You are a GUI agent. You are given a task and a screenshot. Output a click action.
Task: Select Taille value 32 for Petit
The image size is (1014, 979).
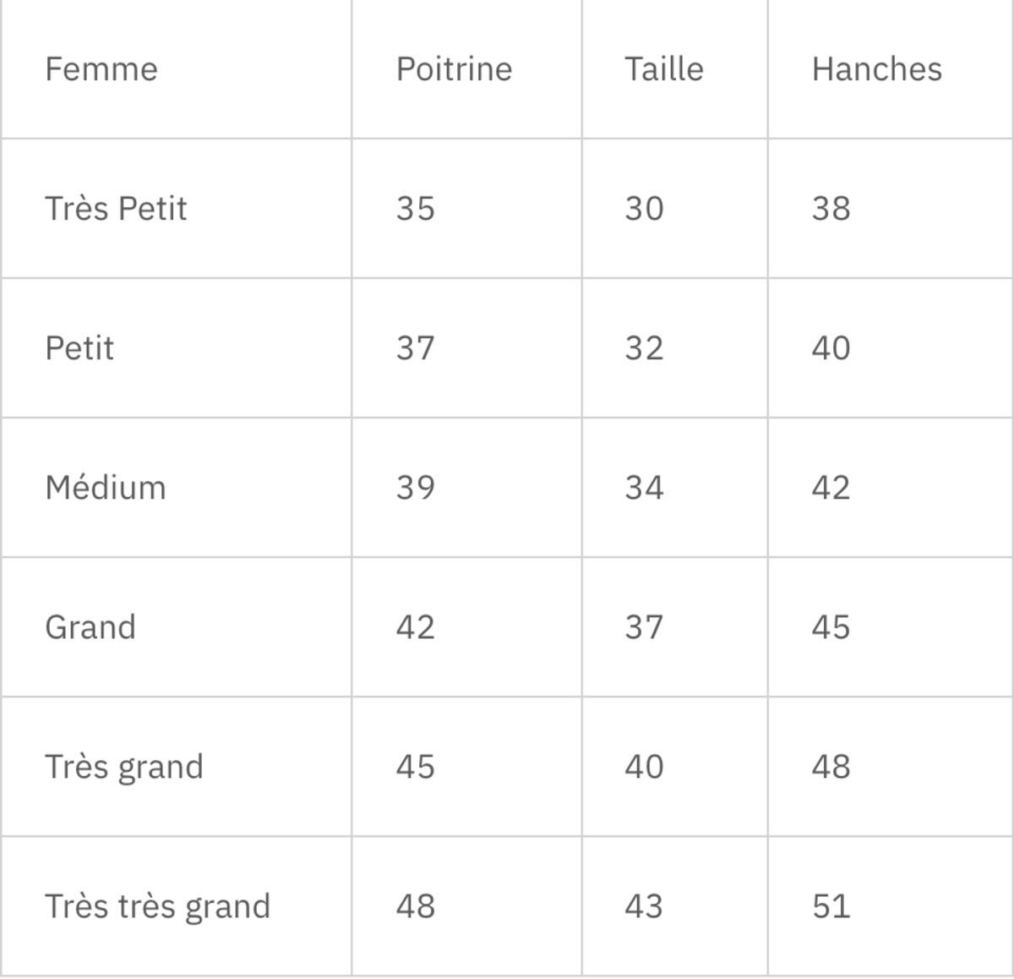click(644, 348)
